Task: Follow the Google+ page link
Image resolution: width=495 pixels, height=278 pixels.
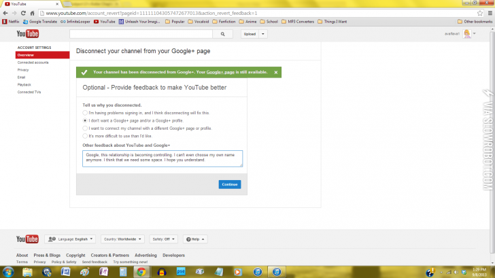Action: click(x=220, y=72)
